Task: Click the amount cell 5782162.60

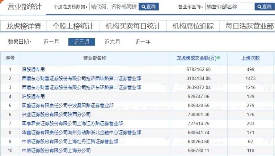Action: (x=199, y=69)
